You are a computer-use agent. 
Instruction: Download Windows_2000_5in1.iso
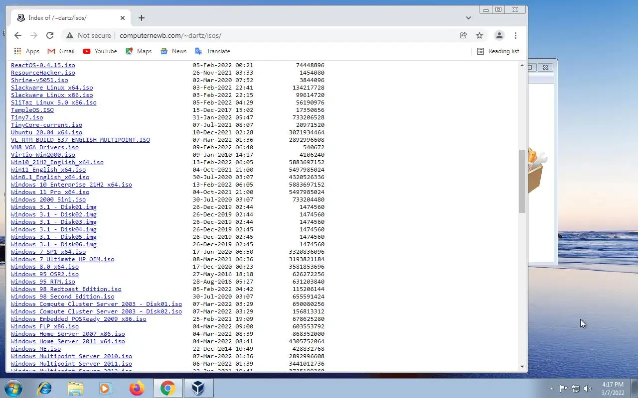pyautogui.click(x=48, y=199)
